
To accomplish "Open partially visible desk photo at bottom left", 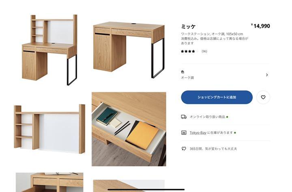I will pos(49,182).
